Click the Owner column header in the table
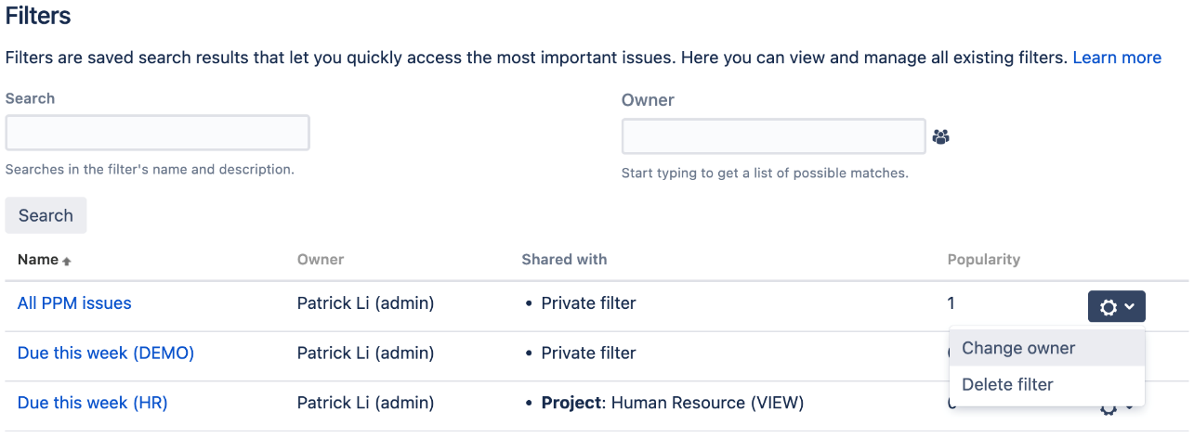Image resolution: width=1194 pixels, height=437 pixels. [x=321, y=260]
